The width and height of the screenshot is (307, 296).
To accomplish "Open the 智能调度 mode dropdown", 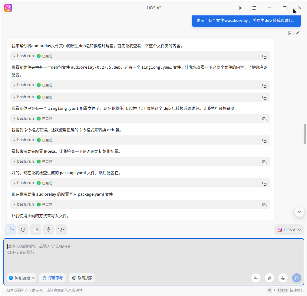I will [21, 278].
